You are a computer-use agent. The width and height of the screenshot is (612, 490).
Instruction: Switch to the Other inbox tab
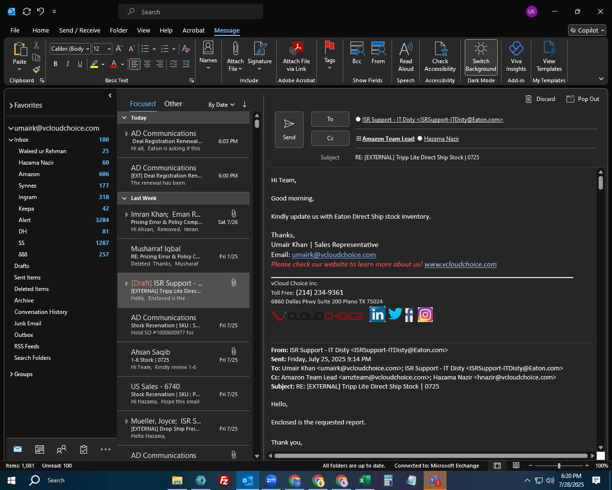pyautogui.click(x=173, y=104)
